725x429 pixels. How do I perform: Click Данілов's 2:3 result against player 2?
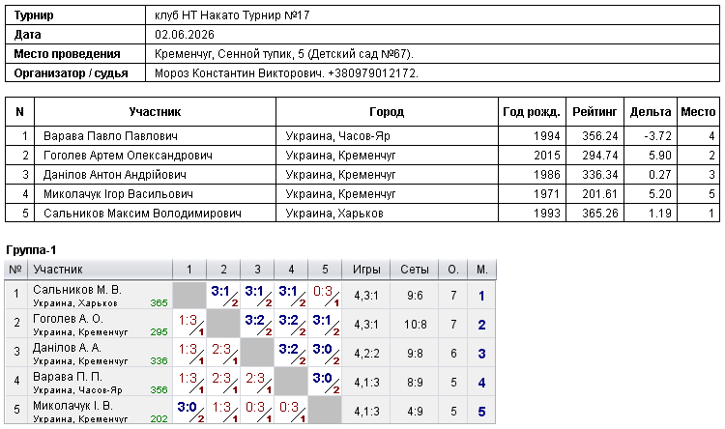click(221, 349)
